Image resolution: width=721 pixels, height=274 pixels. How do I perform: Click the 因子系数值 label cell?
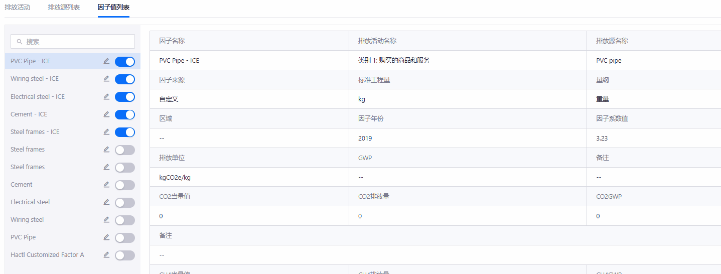click(x=654, y=119)
